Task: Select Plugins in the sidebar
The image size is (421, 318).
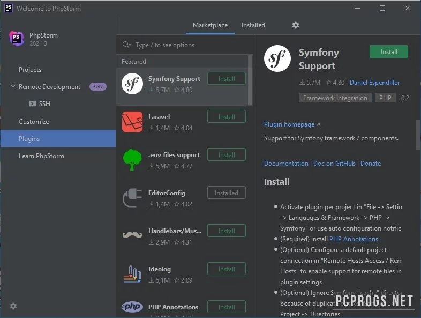Action: pyautogui.click(x=58, y=138)
